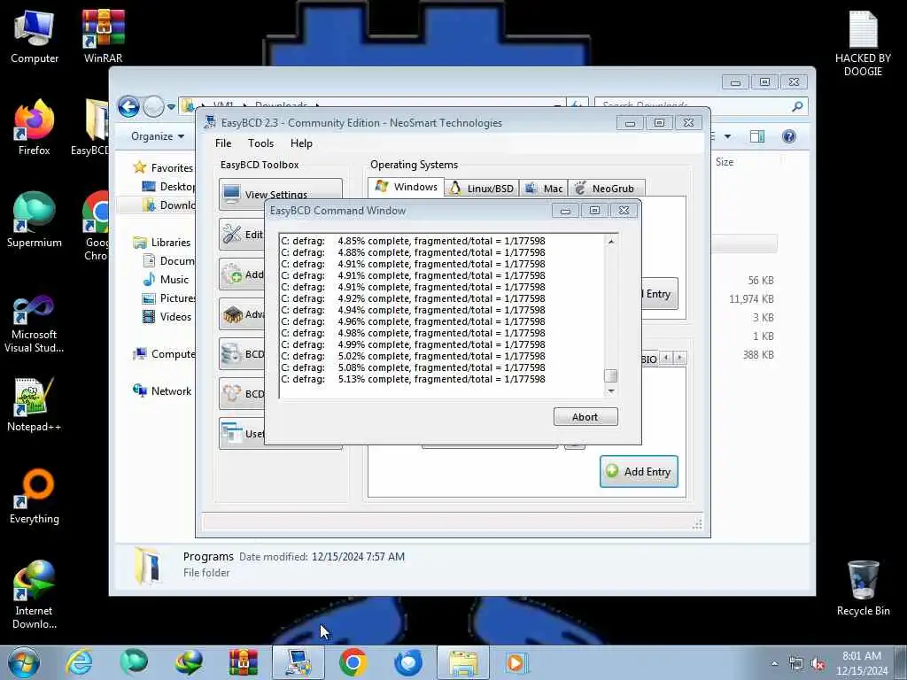Click the 4.85% complete defrag line
Image resolution: width=907 pixels, height=680 pixels.
(413, 241)
